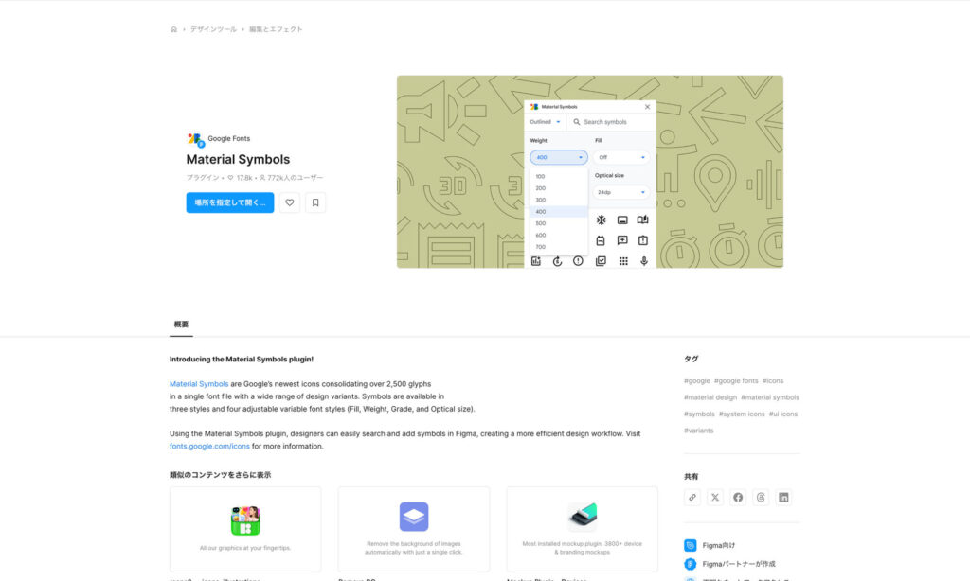Open the green icons and illustrations plugin card

[x=245, y=529]
